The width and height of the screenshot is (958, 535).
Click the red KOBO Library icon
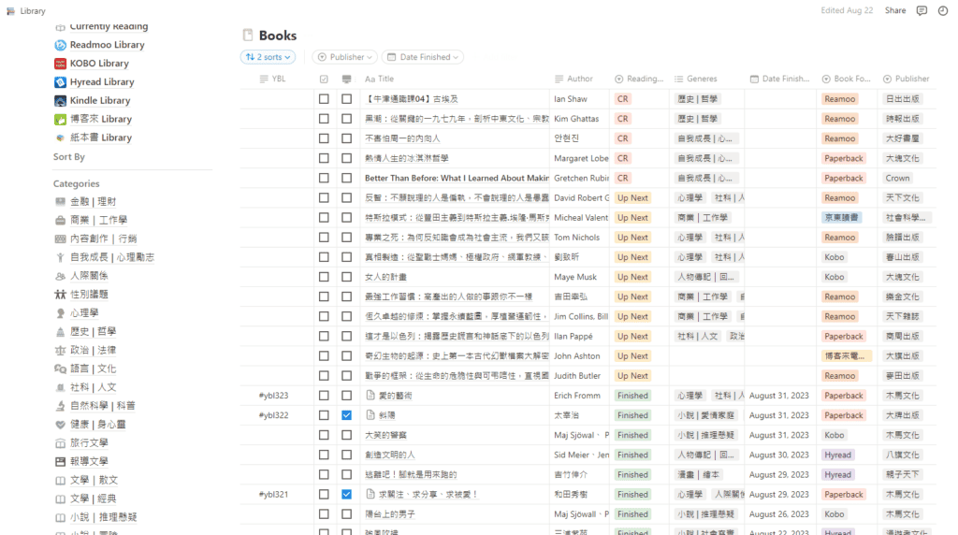pos(60,64)
